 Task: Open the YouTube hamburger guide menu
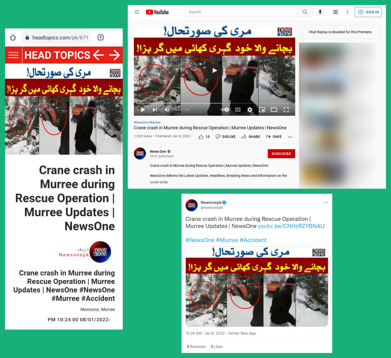[x=137, y=12]
